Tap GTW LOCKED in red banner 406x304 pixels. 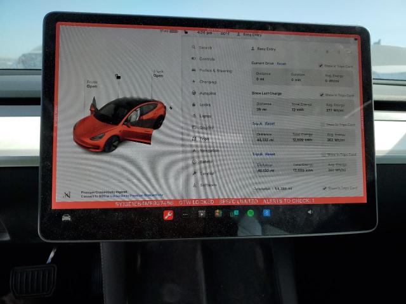tap(197, 202)
